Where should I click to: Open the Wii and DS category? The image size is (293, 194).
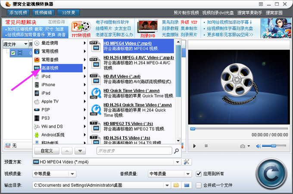click(60, 126)
